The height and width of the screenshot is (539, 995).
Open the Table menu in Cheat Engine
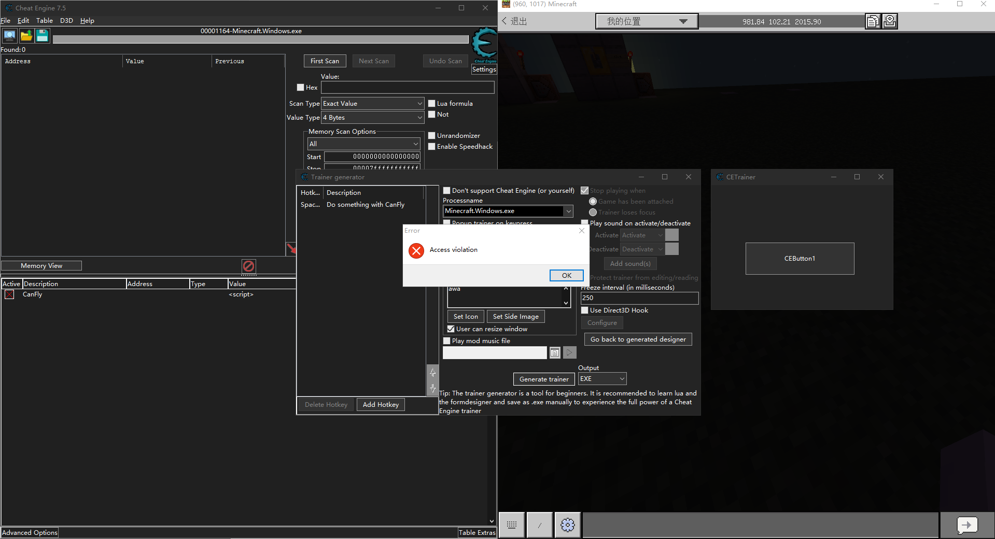point(44,20)
